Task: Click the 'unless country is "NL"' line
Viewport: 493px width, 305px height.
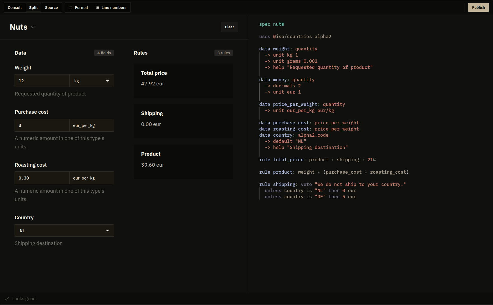Action: pos(310,190)
